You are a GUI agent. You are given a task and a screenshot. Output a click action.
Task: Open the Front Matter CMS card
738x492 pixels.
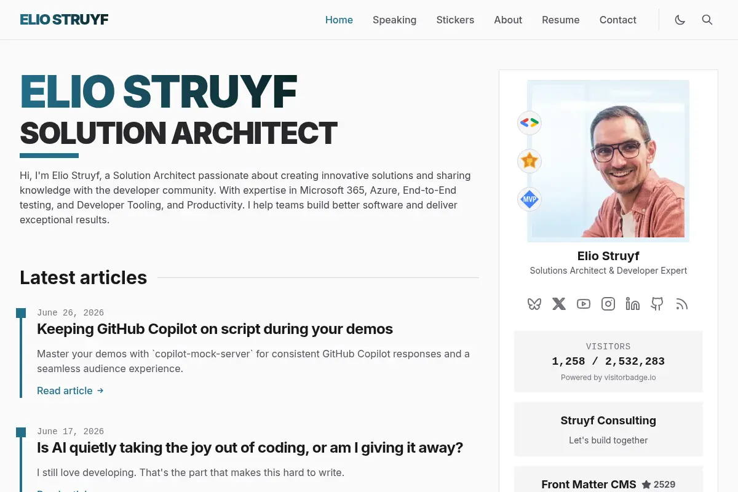(x=608, y=480)
